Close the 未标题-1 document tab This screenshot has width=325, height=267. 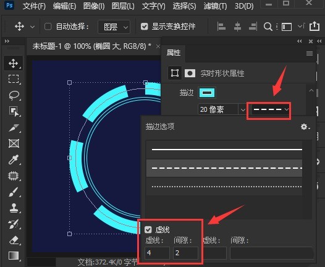(158, 46)
